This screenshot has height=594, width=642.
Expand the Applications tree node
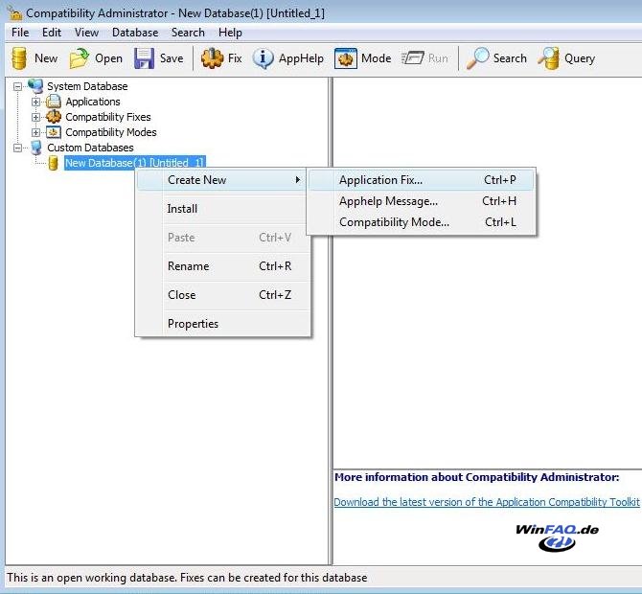35,102
